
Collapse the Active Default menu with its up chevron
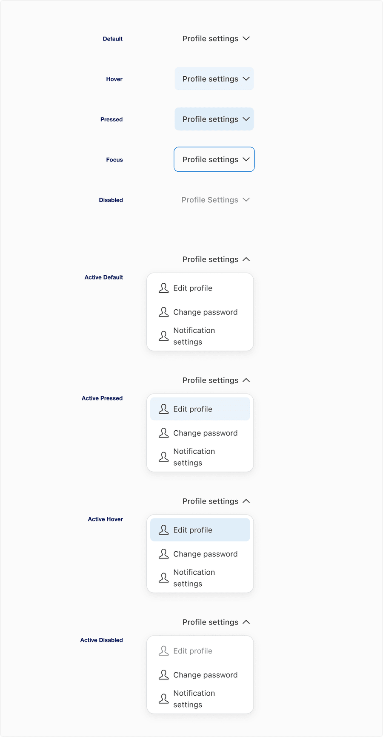click(x=246, y=259)
